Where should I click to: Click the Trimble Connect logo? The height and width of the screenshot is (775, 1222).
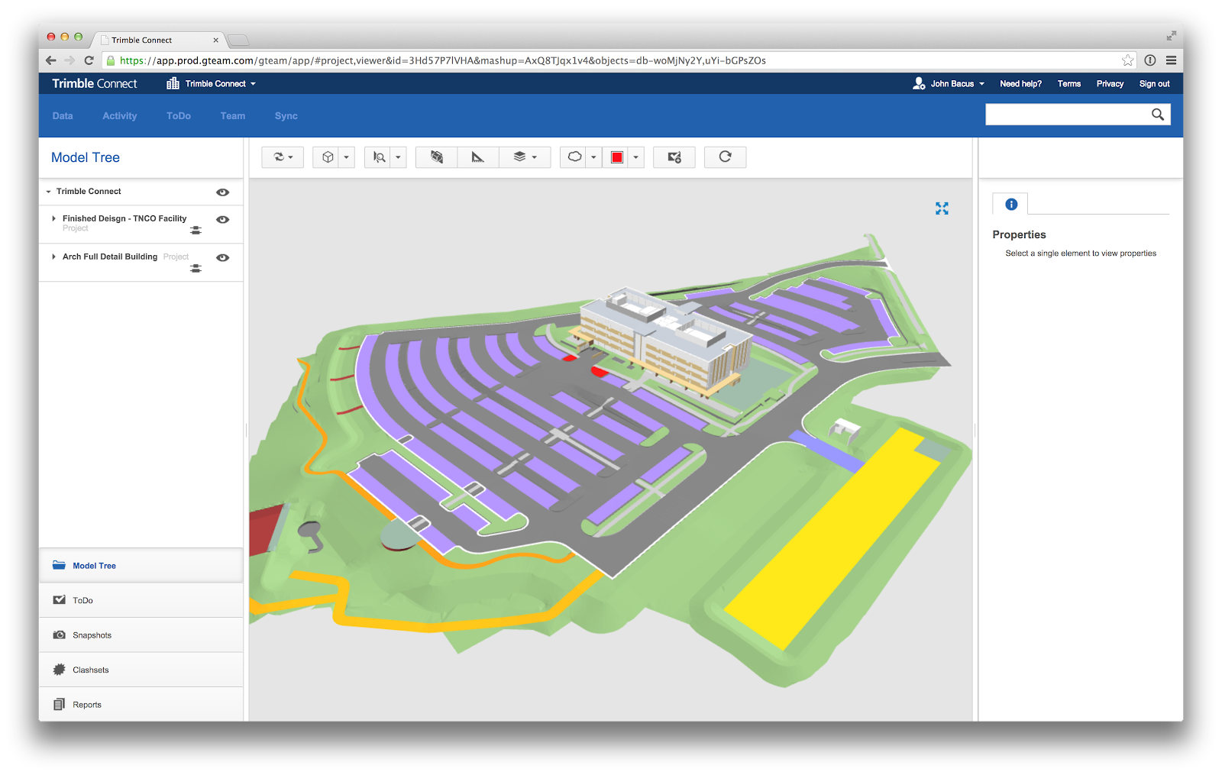coord(95,83)
